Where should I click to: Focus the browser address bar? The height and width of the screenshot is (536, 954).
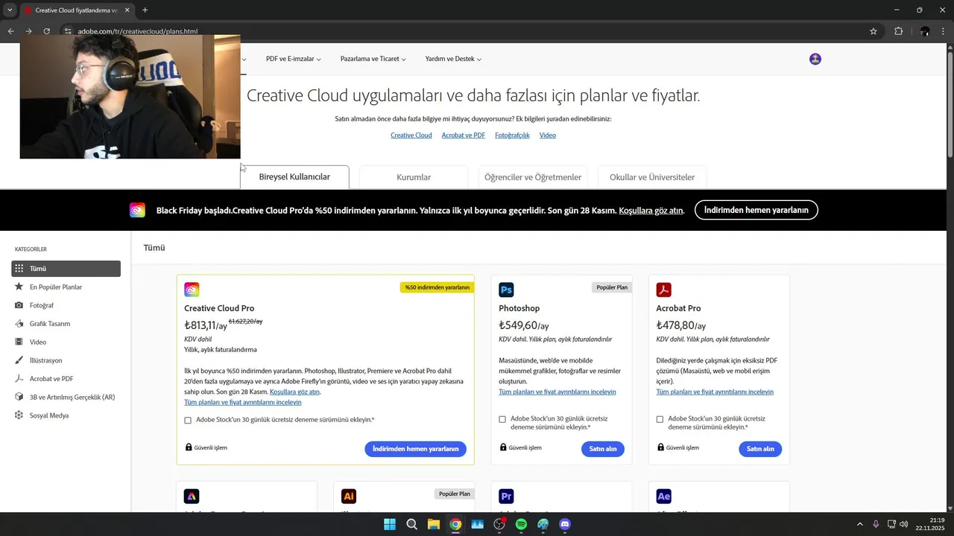(462, 31)
